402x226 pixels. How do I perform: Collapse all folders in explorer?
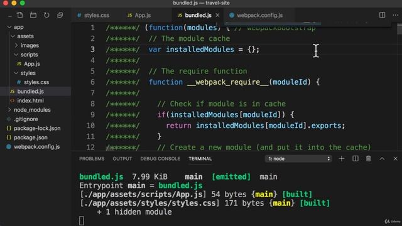tap(60, 15)
